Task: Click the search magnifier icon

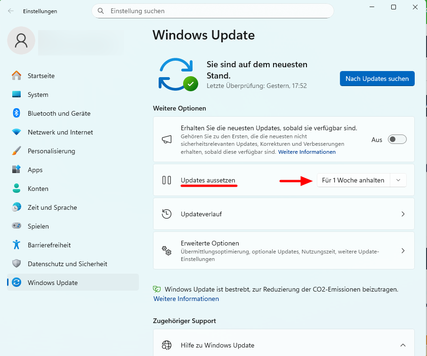Action: pos(101,11)
